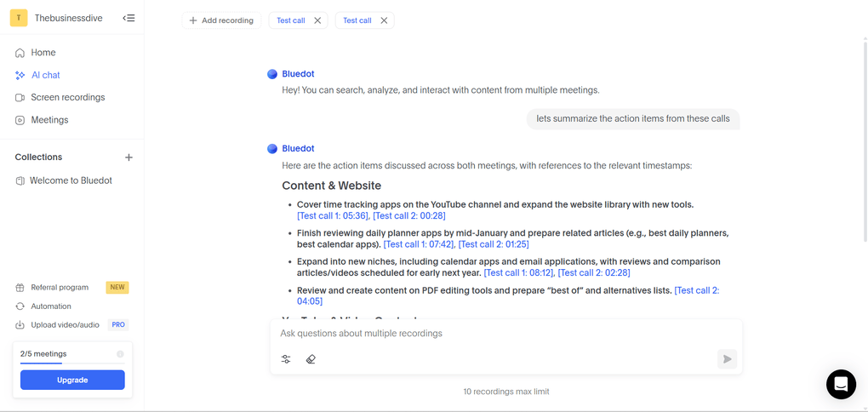Focus the Ask questions about multiple recordings field
Viewport: 868px width, 412px height.
[x=506, y=334]
